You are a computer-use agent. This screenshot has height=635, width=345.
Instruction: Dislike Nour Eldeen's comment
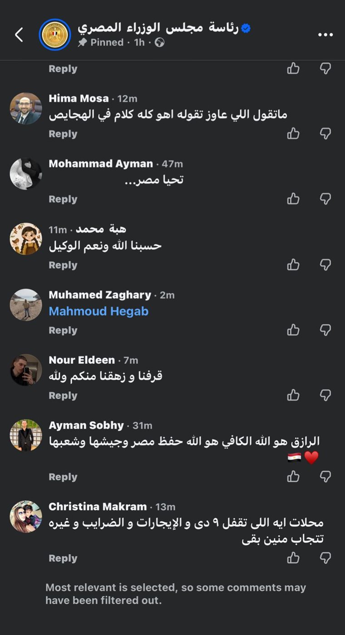[x=325, y=395]
